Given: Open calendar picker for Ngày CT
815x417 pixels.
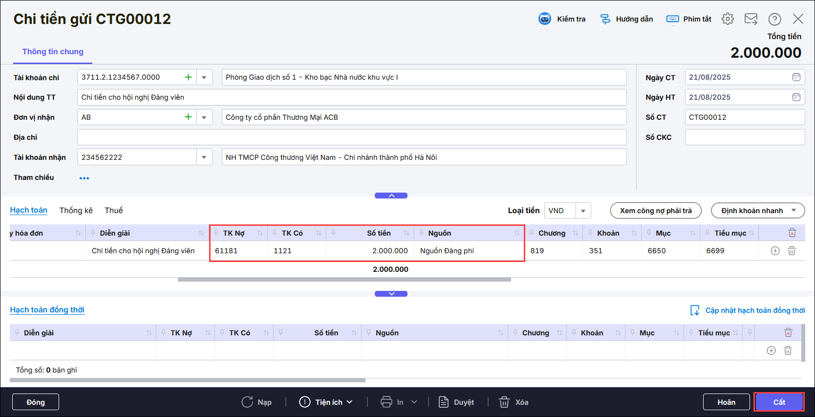Looking at the screenshot, I should 796,77.
